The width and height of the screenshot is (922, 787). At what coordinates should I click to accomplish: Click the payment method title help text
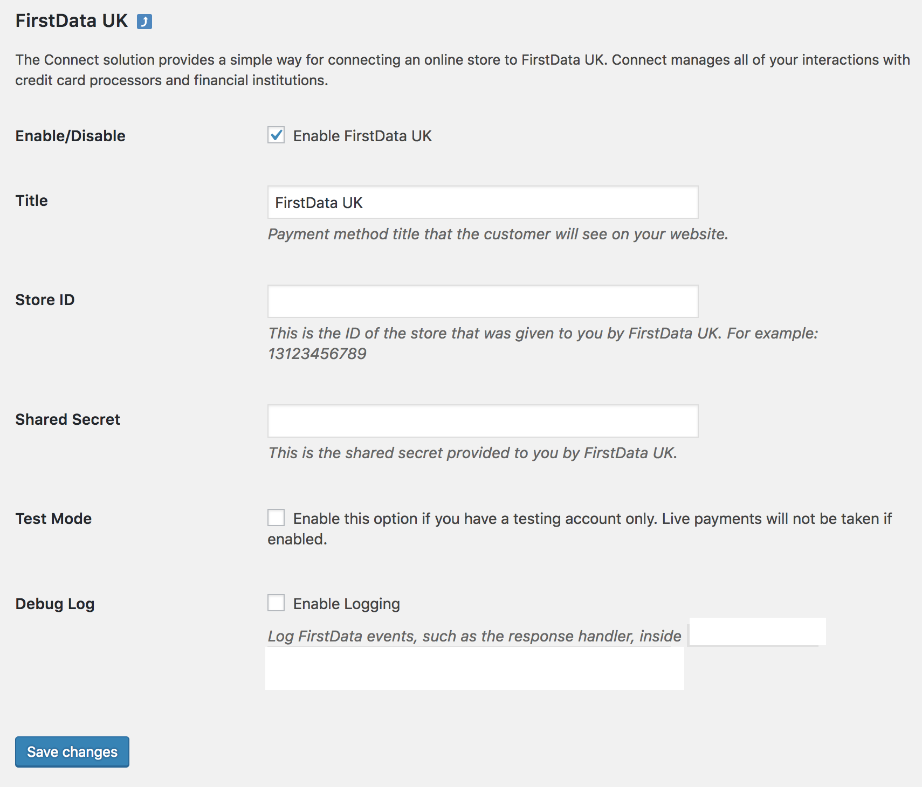click(498, 234)
